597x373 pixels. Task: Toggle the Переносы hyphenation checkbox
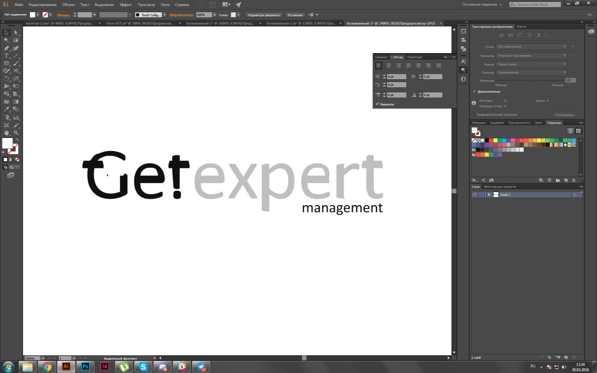[x=377, y=104]
